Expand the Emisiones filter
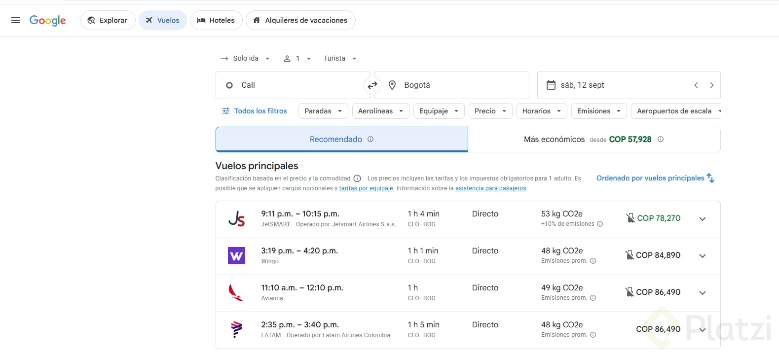 [x=599, y=111]
